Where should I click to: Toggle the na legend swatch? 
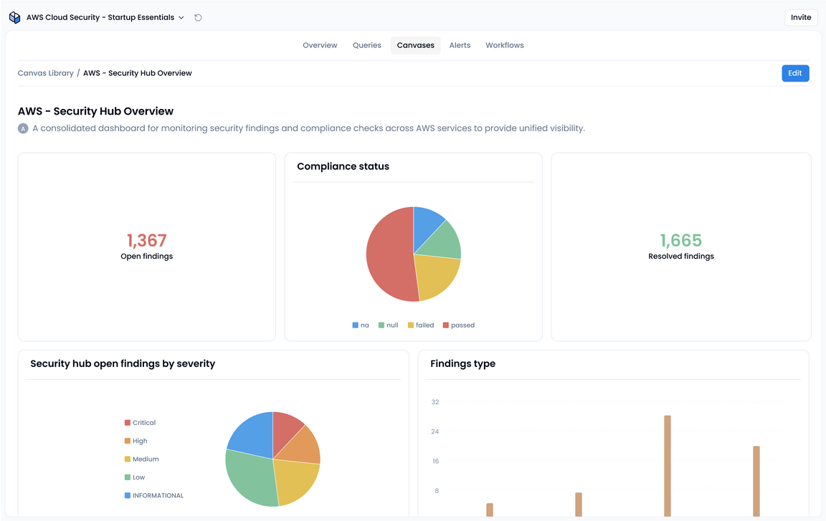tap(355, 325)
